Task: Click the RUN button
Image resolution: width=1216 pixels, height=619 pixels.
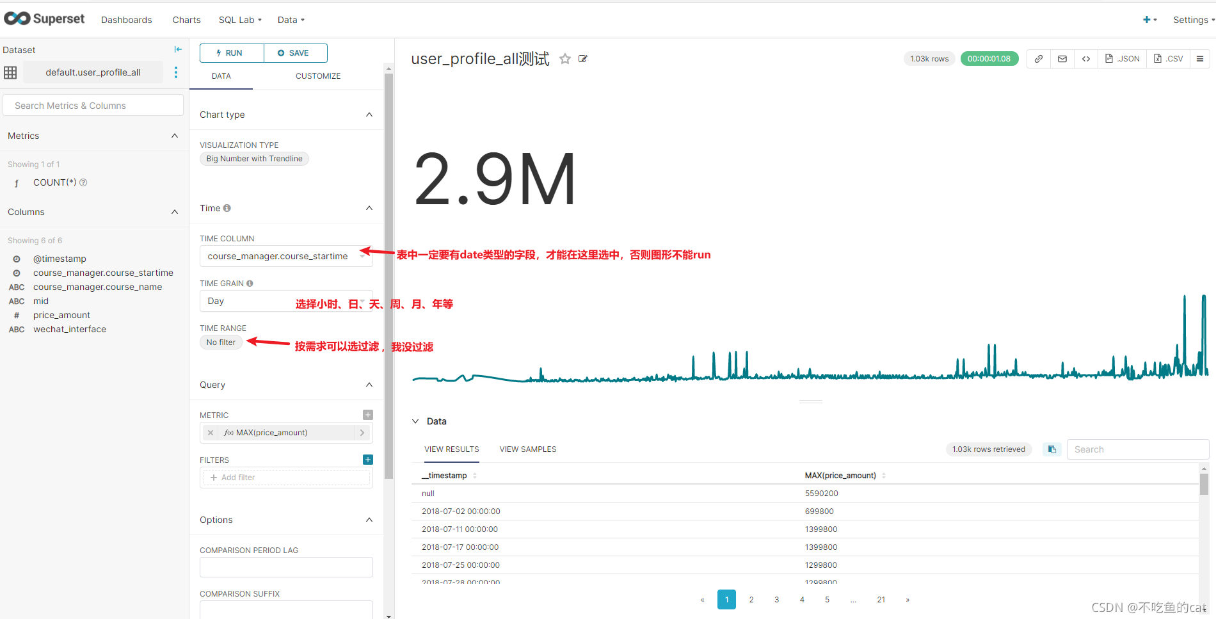Action: 232,53
